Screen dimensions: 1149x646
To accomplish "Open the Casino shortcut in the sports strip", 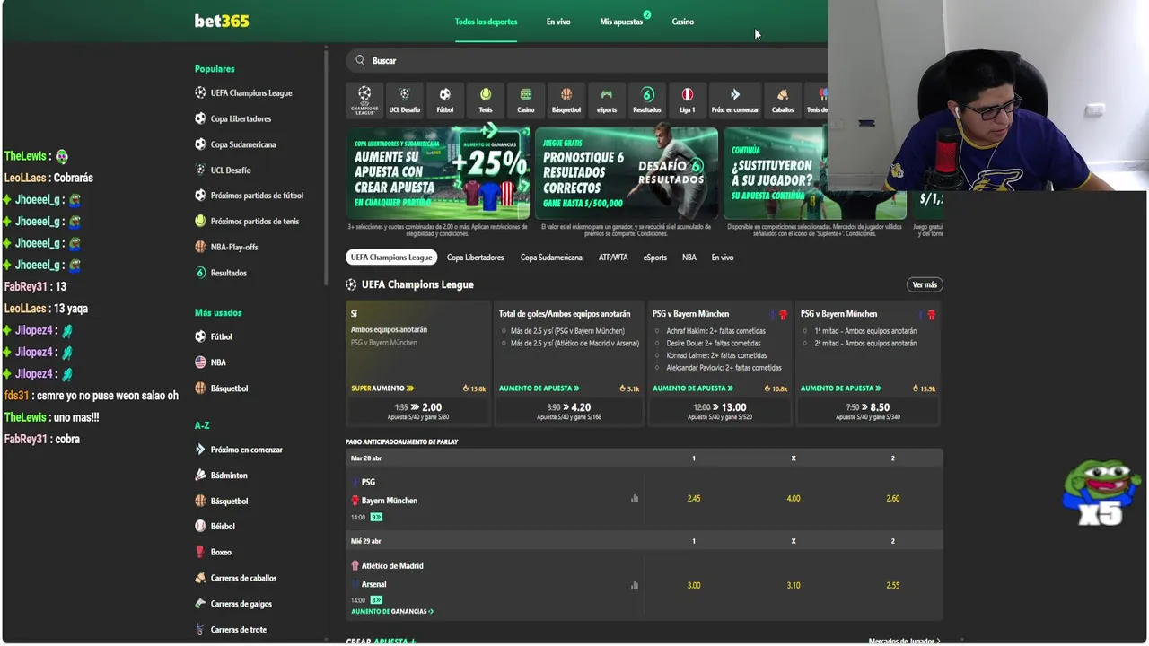I will click(526, 100).
